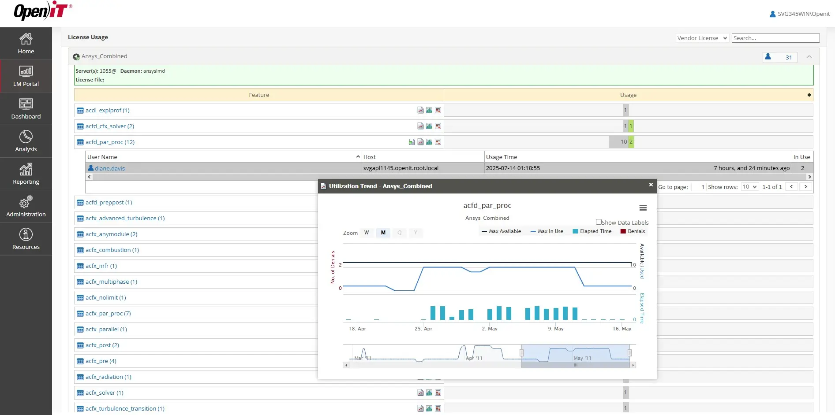Open bar chart icon for acfx_solver

coord(429,393)
